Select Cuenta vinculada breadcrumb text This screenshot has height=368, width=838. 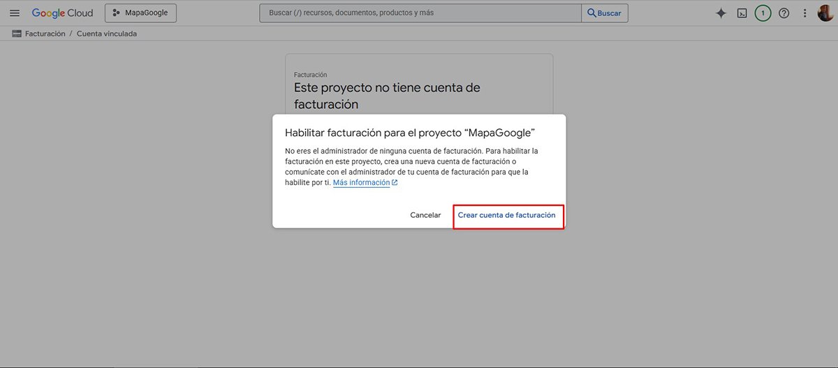[107, 34]
